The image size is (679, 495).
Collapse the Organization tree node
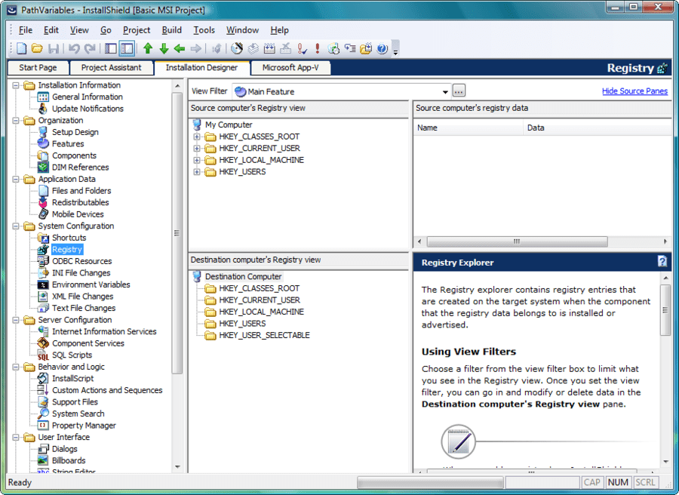[x=16, y=121]
